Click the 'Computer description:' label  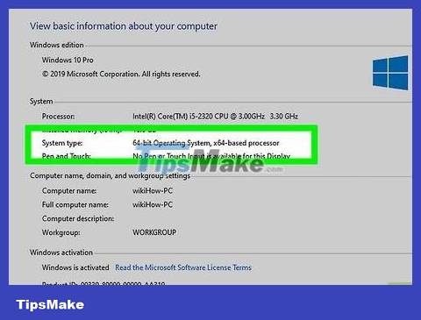[x=78, y=218]
